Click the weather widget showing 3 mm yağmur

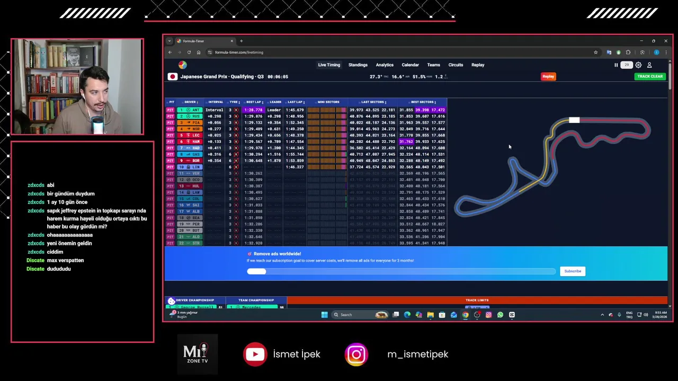(184, 314)
